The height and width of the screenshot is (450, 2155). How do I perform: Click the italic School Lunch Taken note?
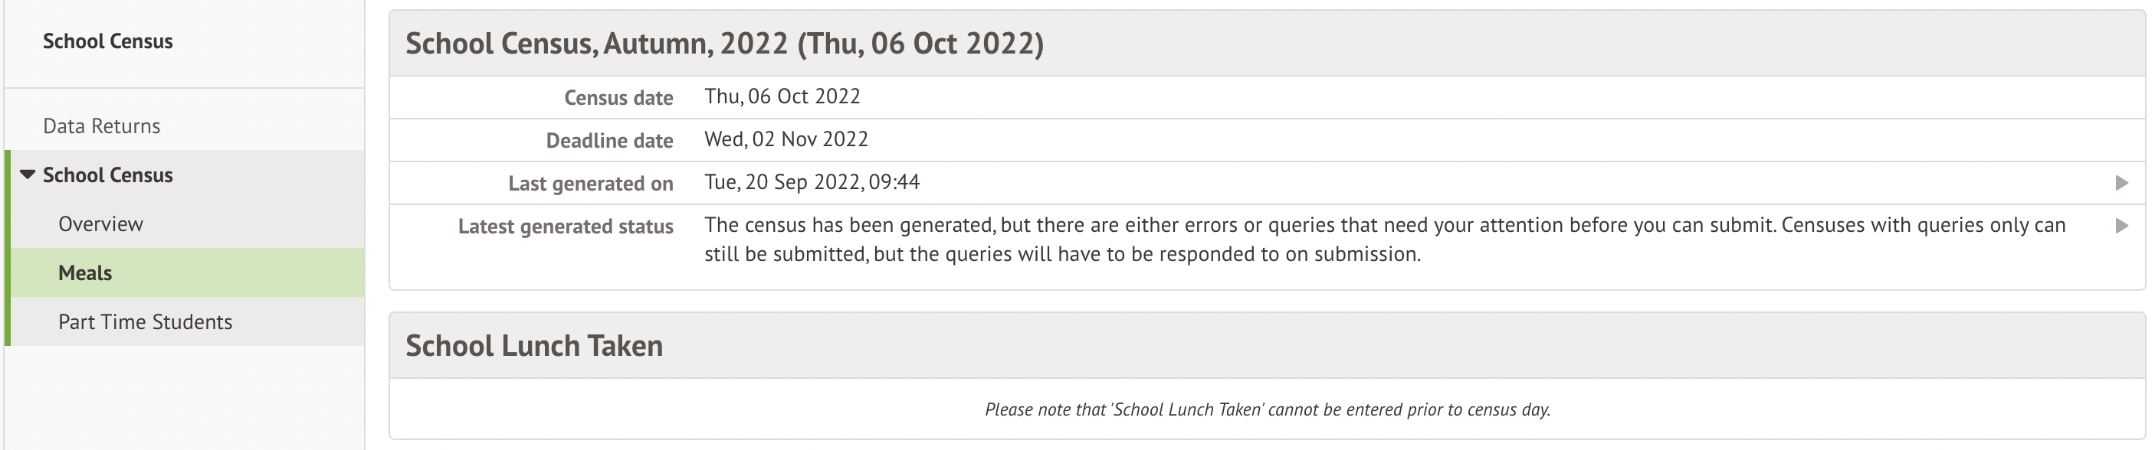(1268, 410)
